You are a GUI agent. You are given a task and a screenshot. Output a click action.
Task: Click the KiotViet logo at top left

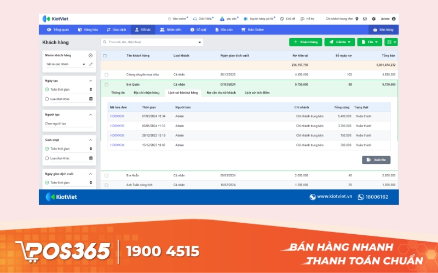coord(55,19)
